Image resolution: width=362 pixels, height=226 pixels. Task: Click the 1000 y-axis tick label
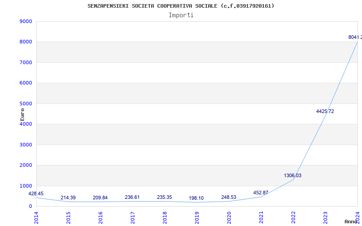tap(26, 186)
